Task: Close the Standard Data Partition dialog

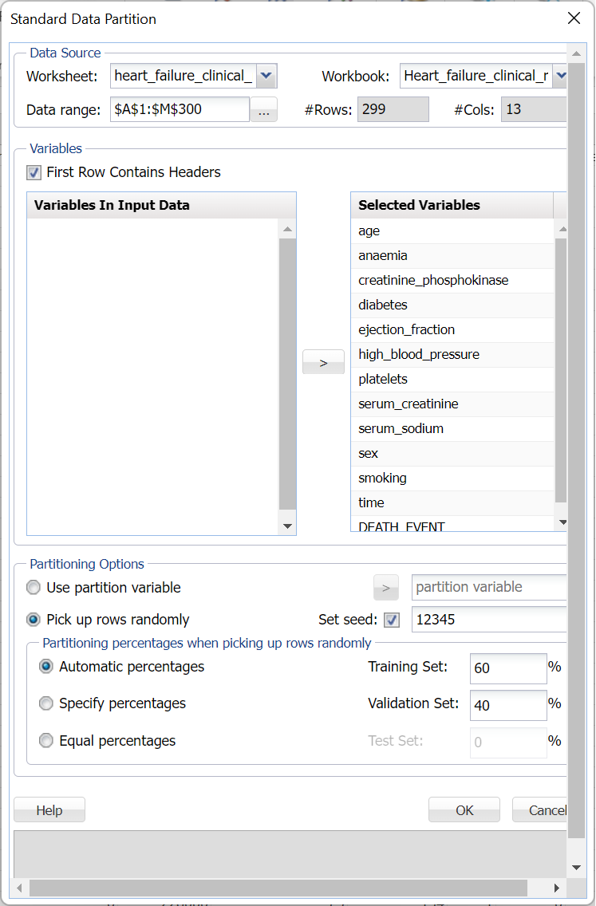Action: 574,18
